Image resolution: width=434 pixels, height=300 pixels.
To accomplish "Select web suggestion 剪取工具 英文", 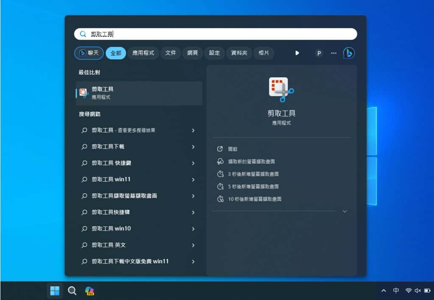I will coord(139,245).
